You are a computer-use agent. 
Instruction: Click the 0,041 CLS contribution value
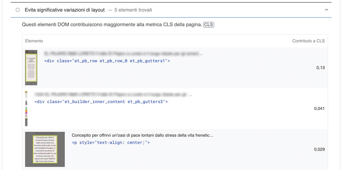click(x=319, y=109)
